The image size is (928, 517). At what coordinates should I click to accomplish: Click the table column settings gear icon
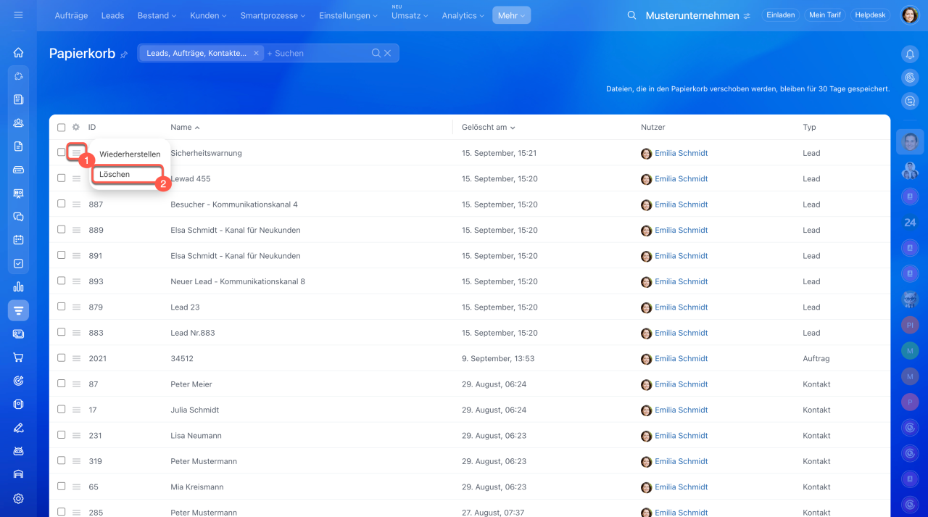click(x=75, y=127)
